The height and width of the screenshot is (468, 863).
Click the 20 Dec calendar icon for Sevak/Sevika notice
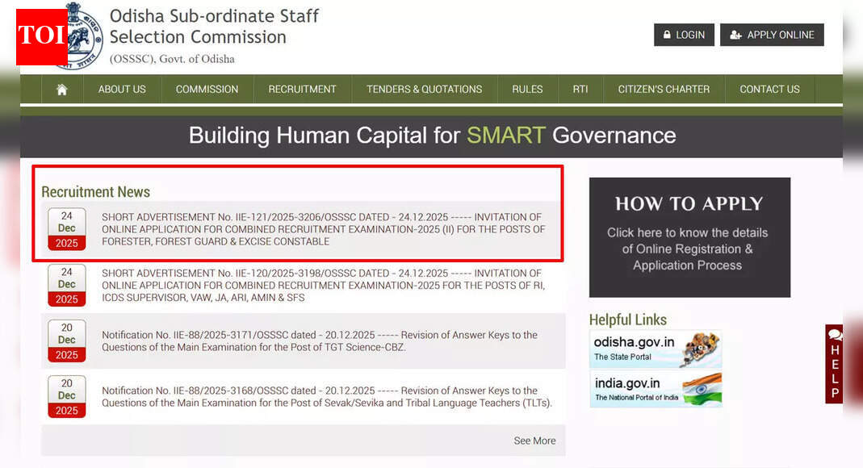tap(67, 396)
